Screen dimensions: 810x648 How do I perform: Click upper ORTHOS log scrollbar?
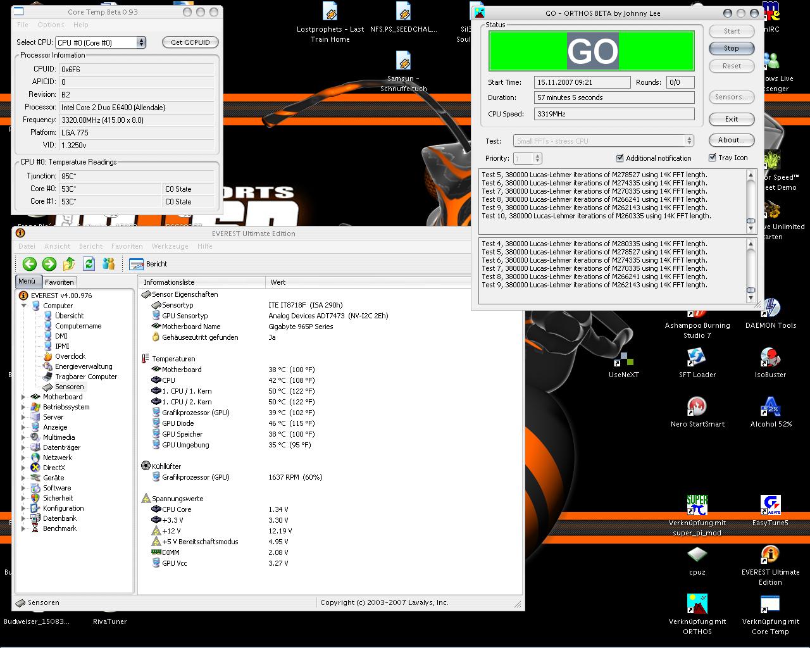click(751, 201)
